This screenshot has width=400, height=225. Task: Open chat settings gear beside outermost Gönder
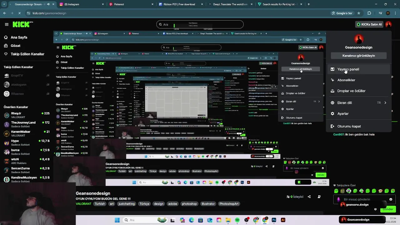pos(375,209)
